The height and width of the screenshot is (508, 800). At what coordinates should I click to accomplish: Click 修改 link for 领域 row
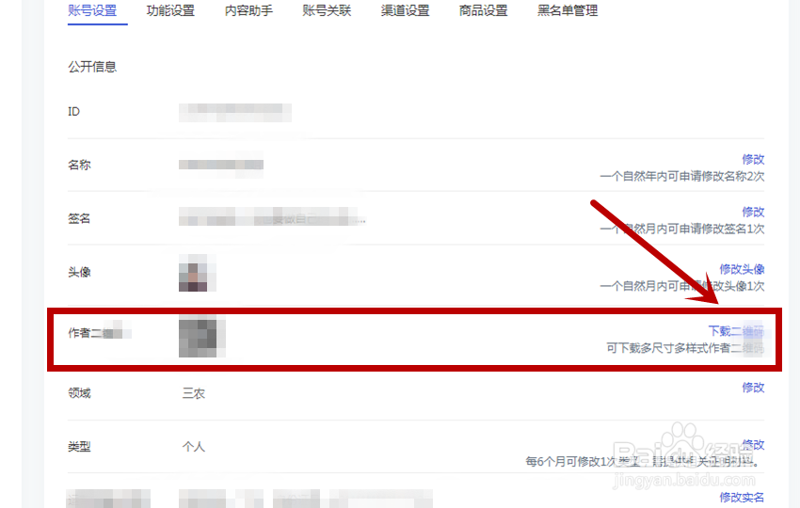[x=753, y=388]
